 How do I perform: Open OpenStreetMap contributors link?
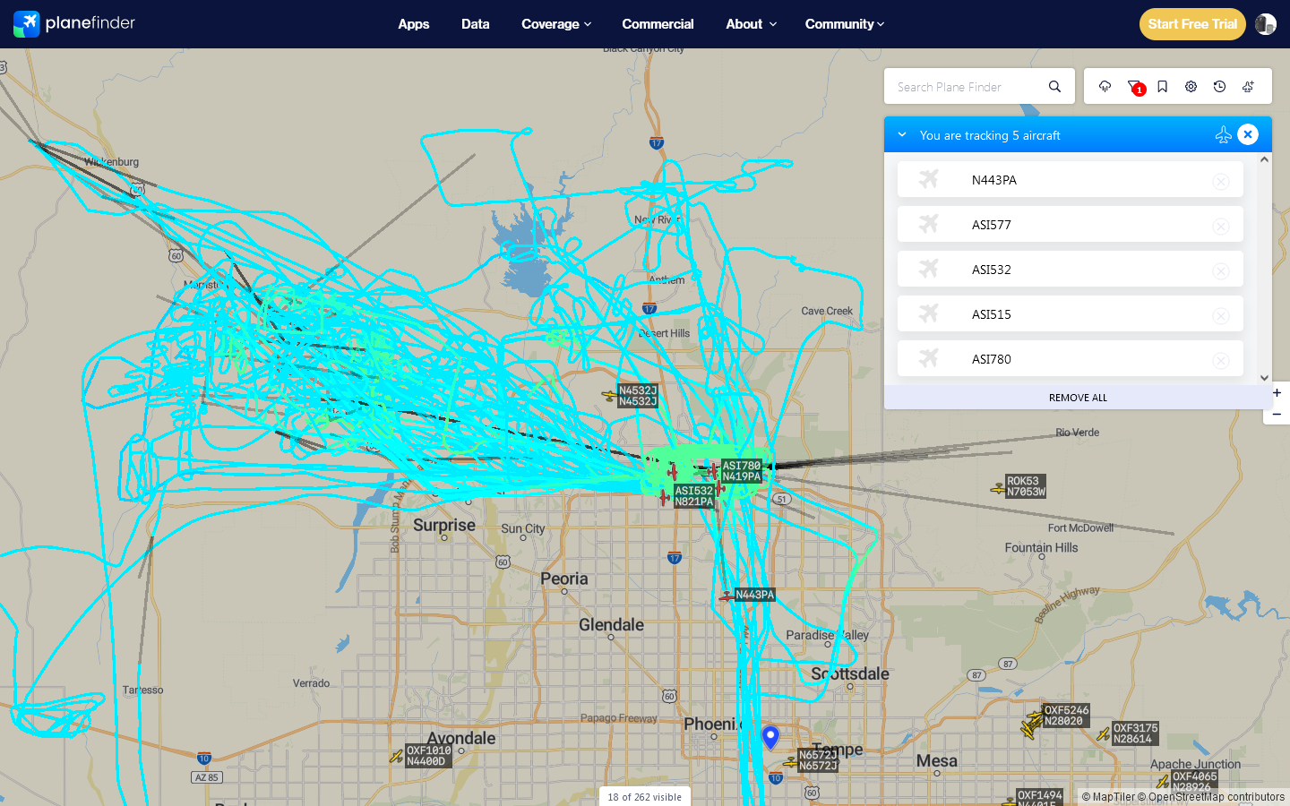(1211, 797)
